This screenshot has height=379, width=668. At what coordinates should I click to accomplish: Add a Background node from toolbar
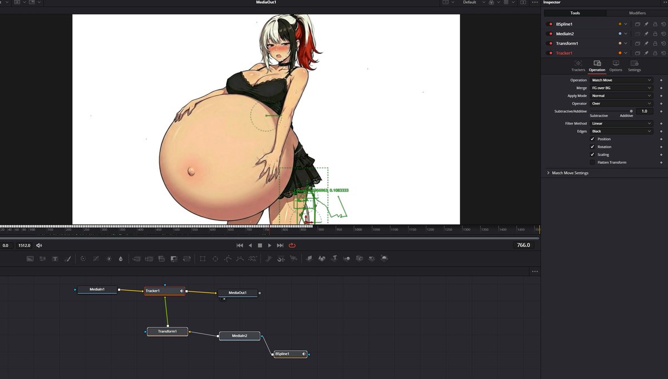[30, 258]
